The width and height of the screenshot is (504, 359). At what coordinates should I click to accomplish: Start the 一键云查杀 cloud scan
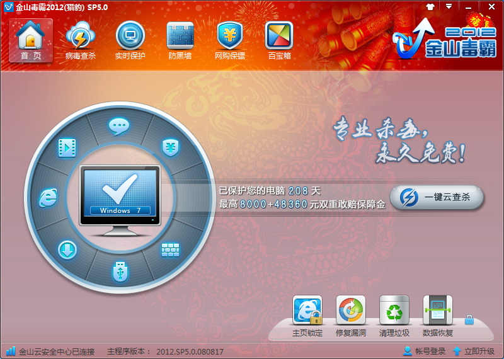437,197
